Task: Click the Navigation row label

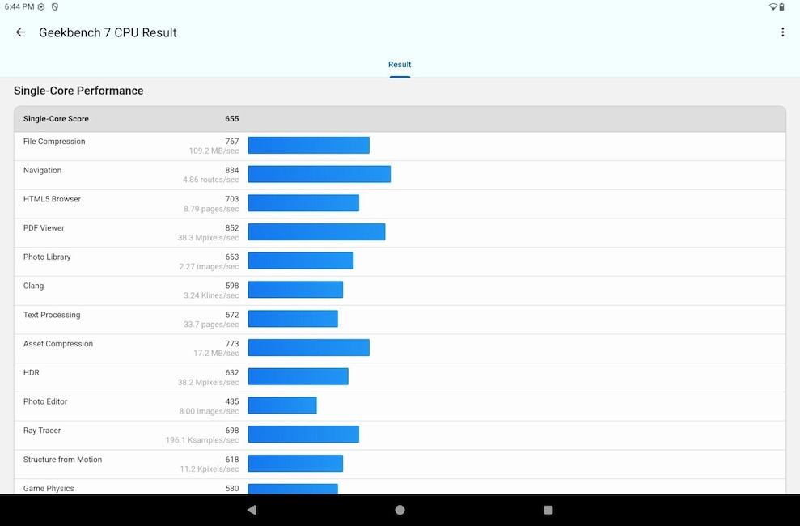Action: (x=42, y=171)
